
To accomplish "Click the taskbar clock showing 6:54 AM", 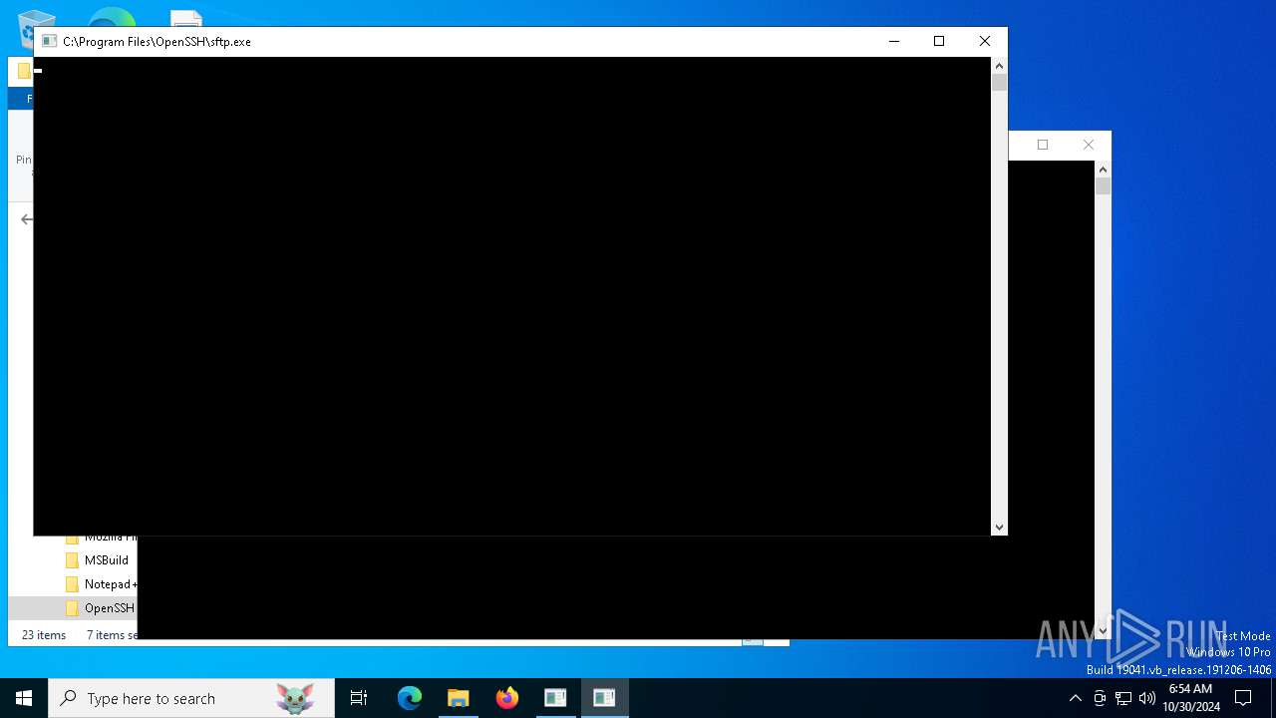I will tap(1190, 698).
